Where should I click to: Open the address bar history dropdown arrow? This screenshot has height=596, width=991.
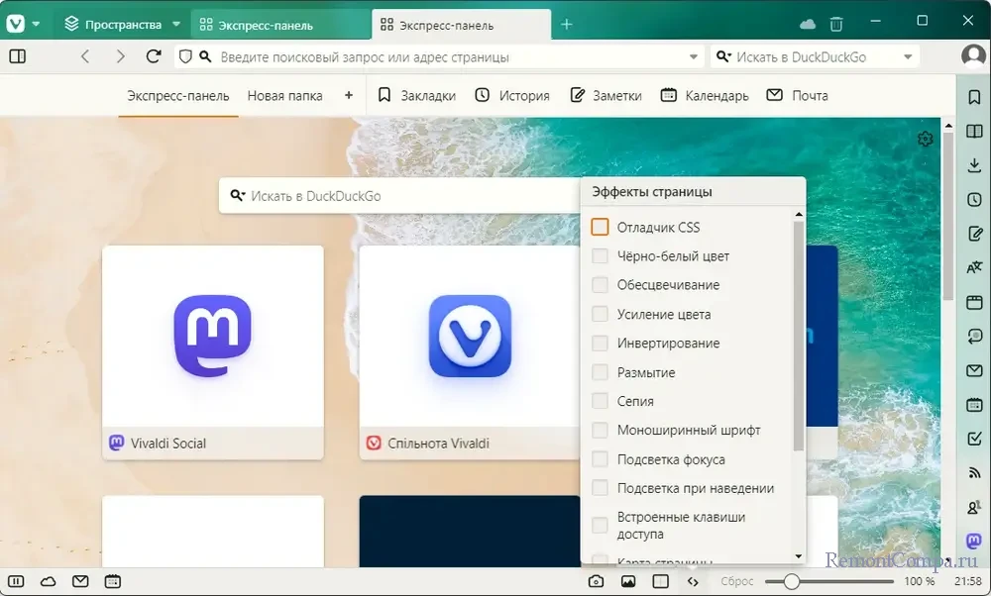click(695, 57)
